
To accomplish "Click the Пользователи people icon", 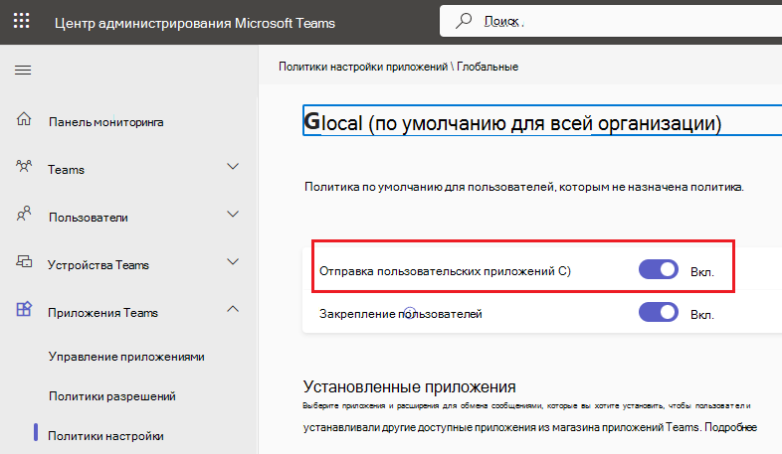I will [x=24, y=214].
